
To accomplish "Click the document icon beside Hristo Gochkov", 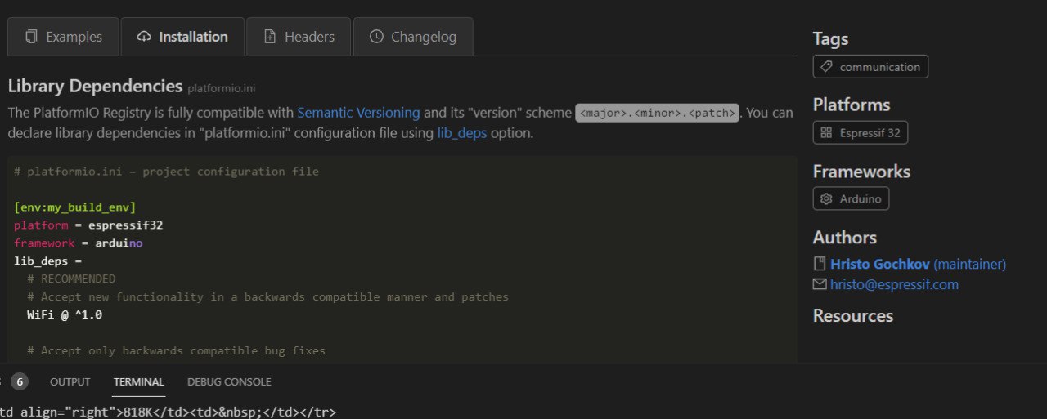I will click(820, 264).
